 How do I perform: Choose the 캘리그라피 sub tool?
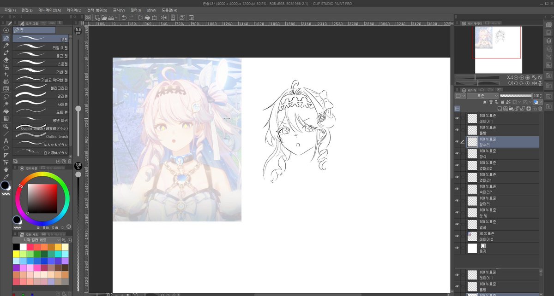pyautogui.click(x=41, y=87)
